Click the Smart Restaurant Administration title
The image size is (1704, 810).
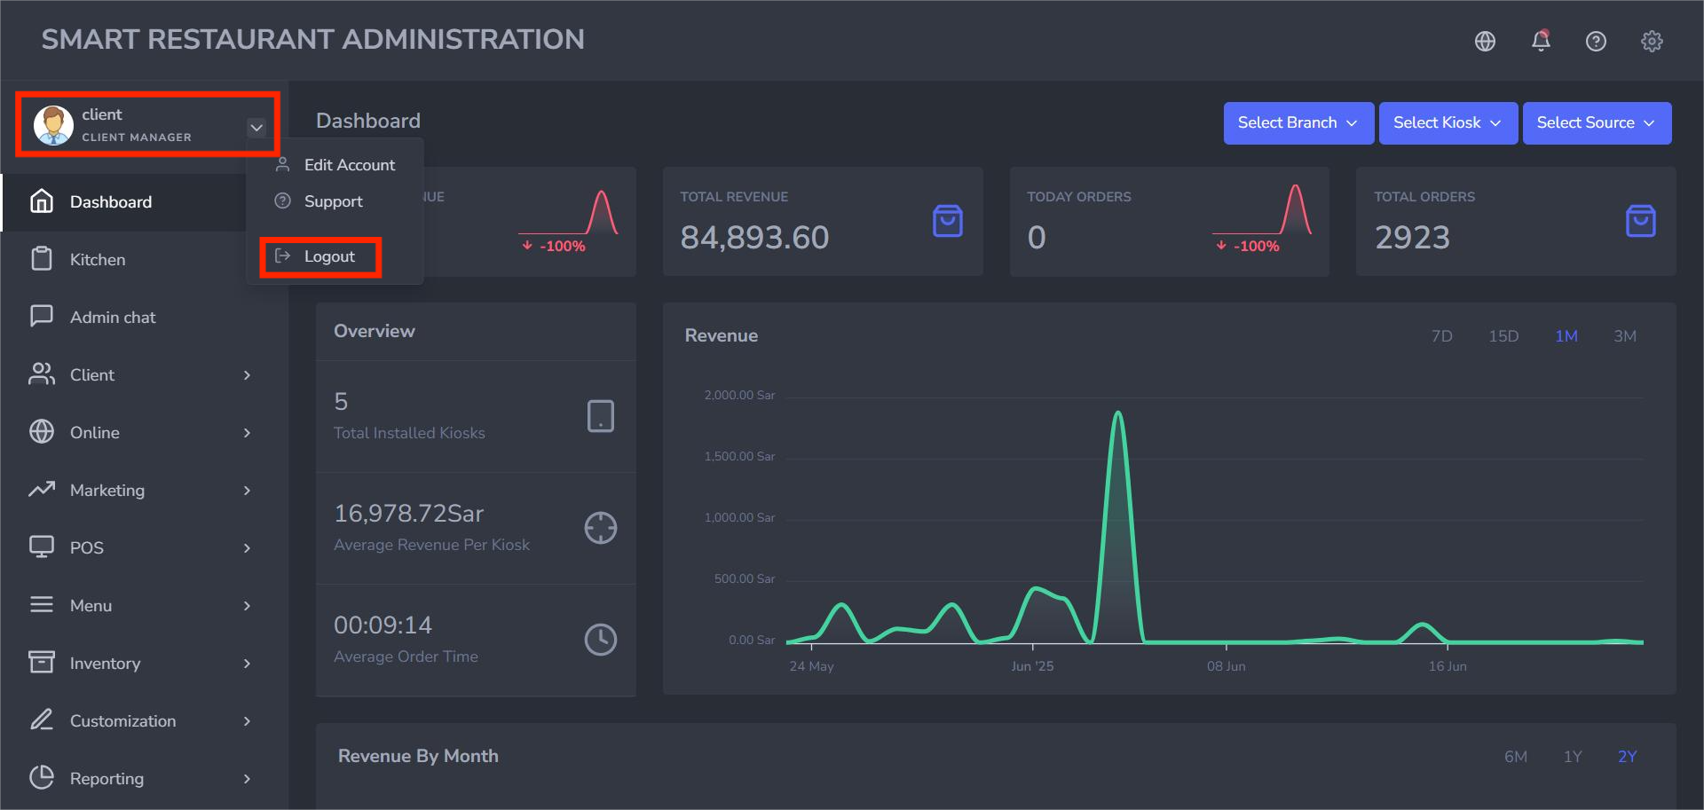[x=312, y=40]
